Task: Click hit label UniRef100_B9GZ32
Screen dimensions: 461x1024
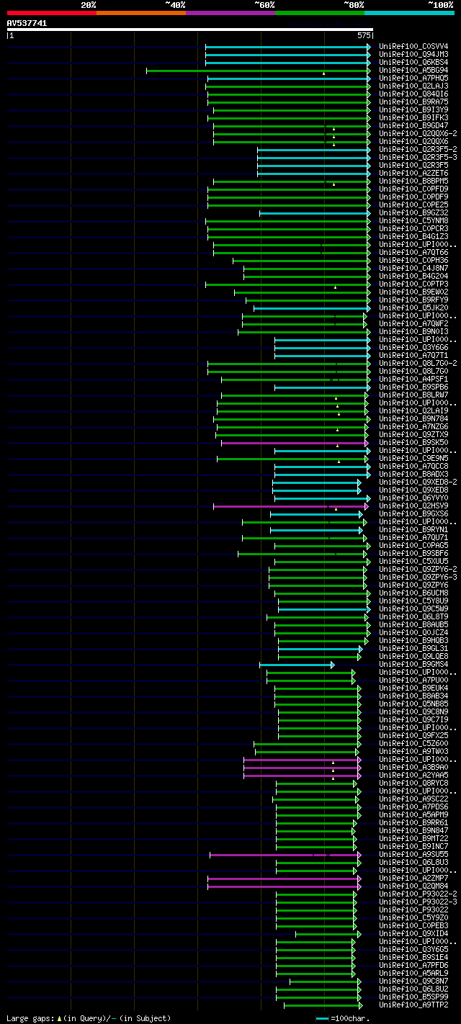Action: [415, 212]
